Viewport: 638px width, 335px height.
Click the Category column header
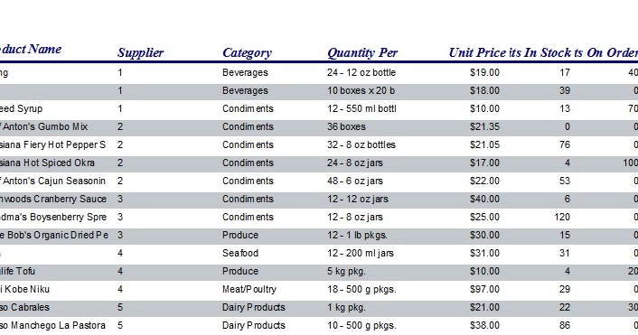pos(247,53)
